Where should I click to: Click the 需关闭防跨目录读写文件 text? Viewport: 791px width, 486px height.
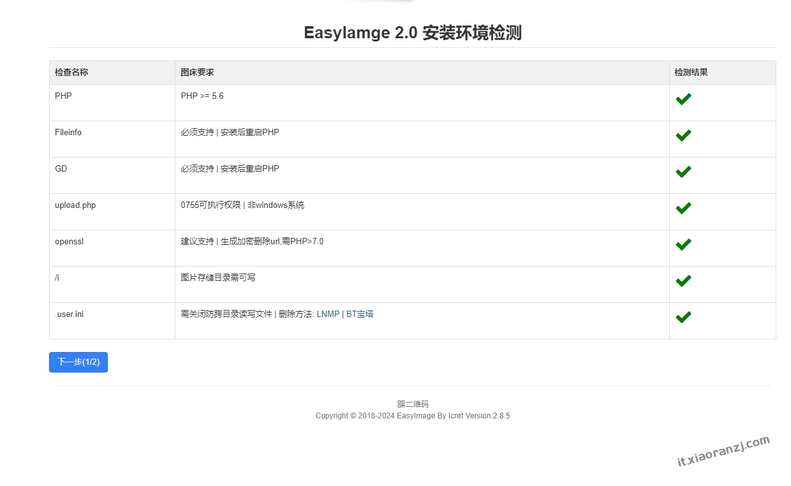pos(226,314)
